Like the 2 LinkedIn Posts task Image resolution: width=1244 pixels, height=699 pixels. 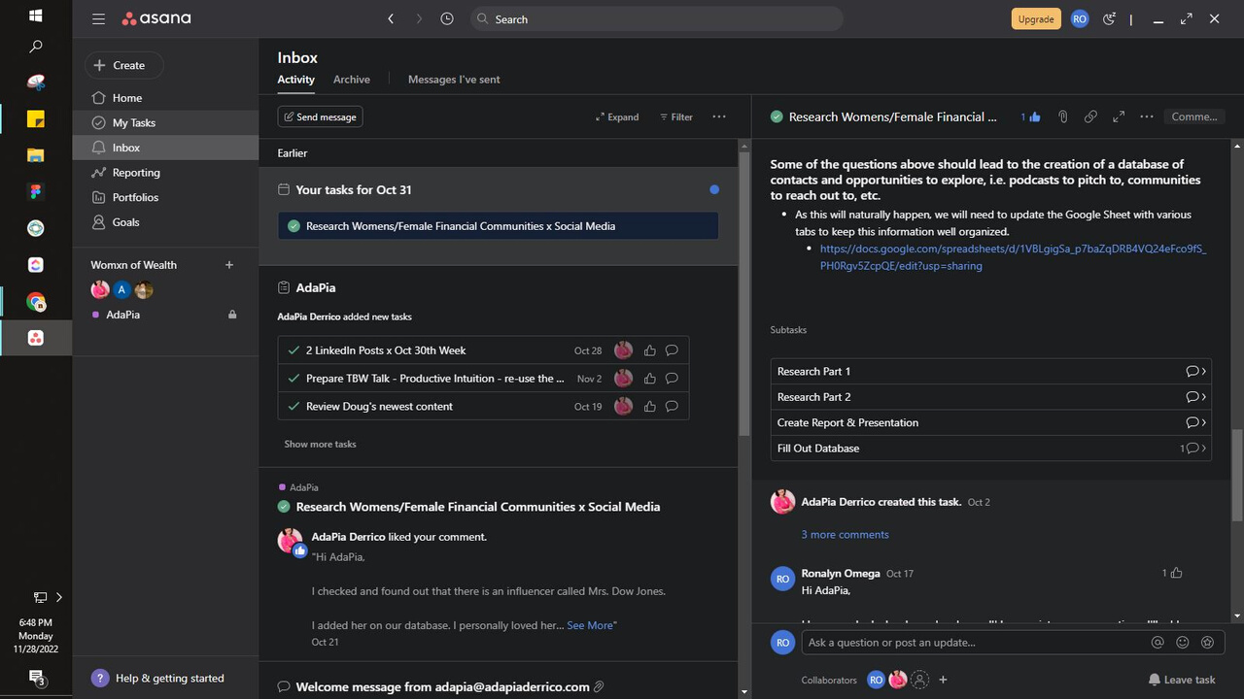tap(650, 350)
